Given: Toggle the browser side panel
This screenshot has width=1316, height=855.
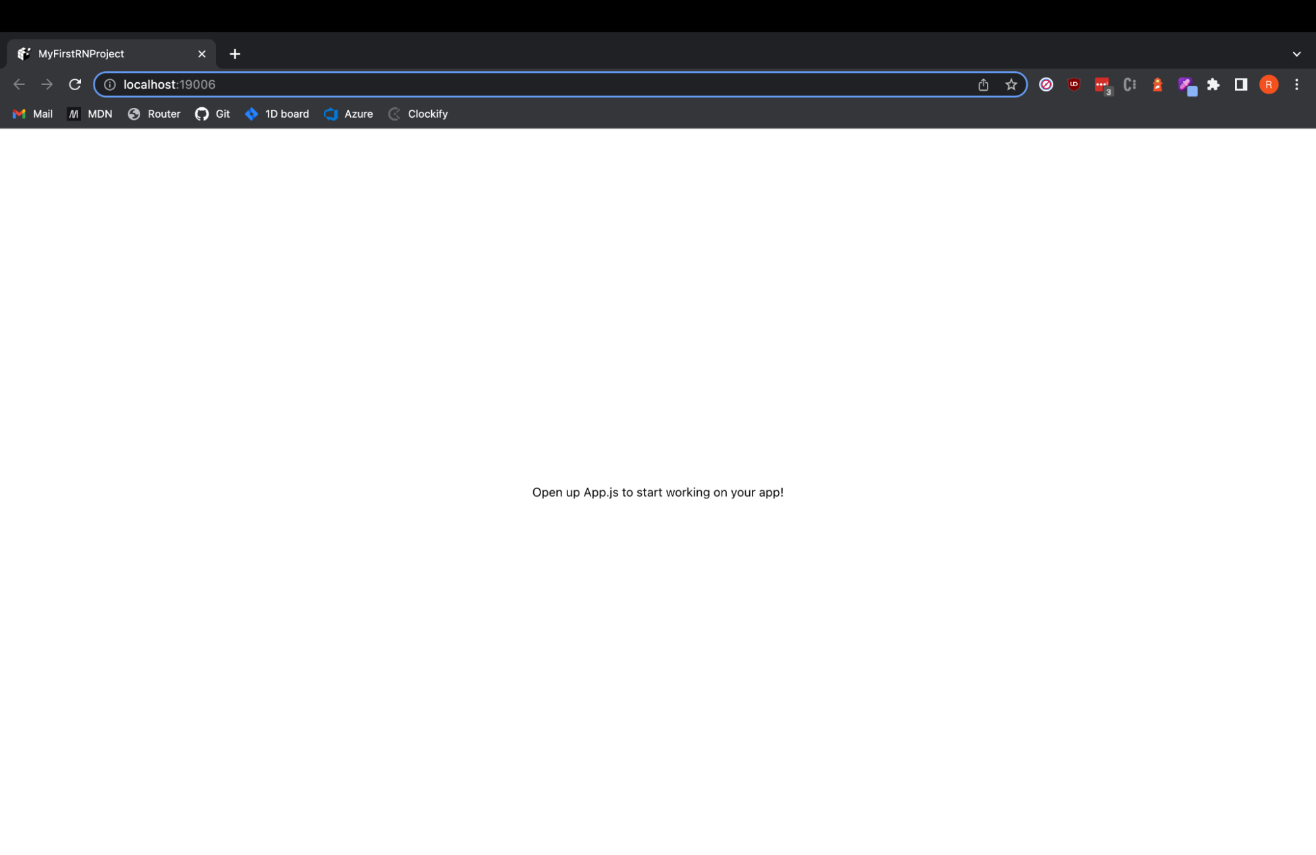Looking at the screenshot, I should (x=1241, y=84).
